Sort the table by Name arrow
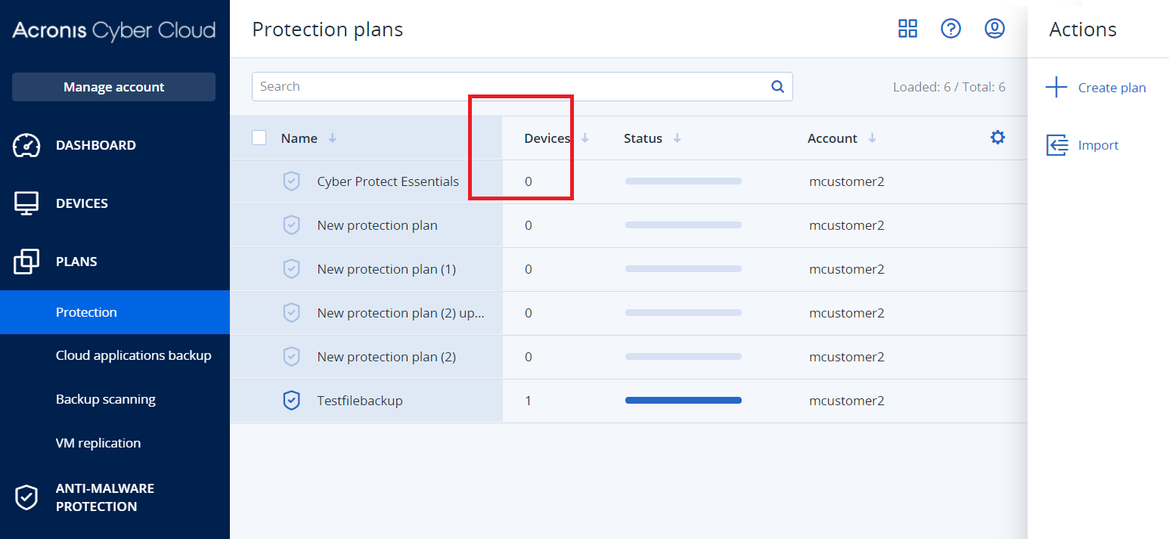This screenshot has width=1169, height=539. pyautogui.click(x=333, y=138)
